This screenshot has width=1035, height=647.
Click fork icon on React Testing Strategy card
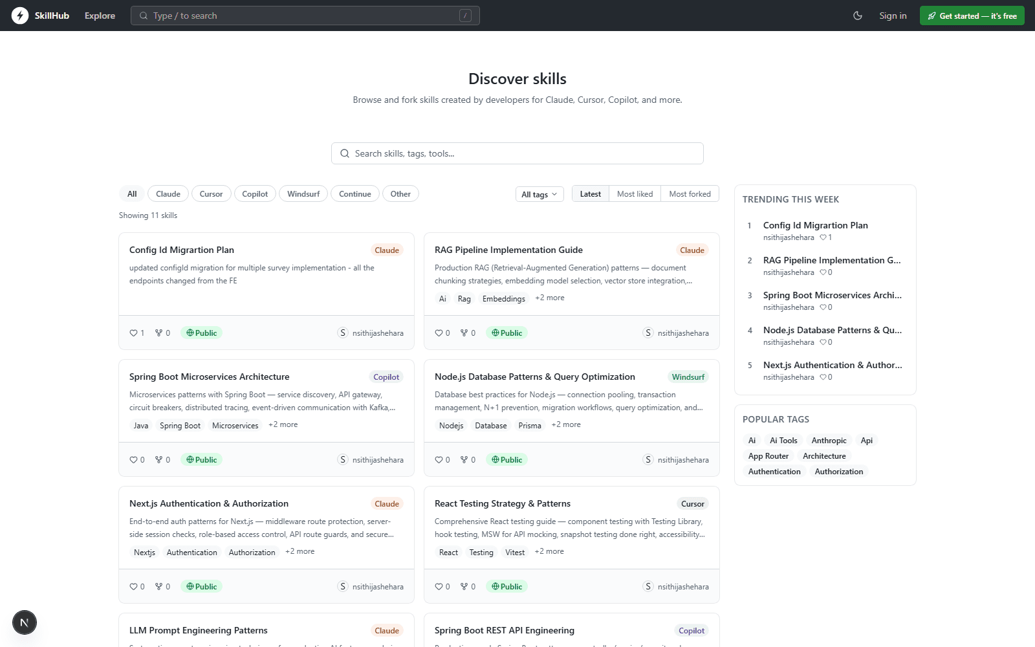464,587
